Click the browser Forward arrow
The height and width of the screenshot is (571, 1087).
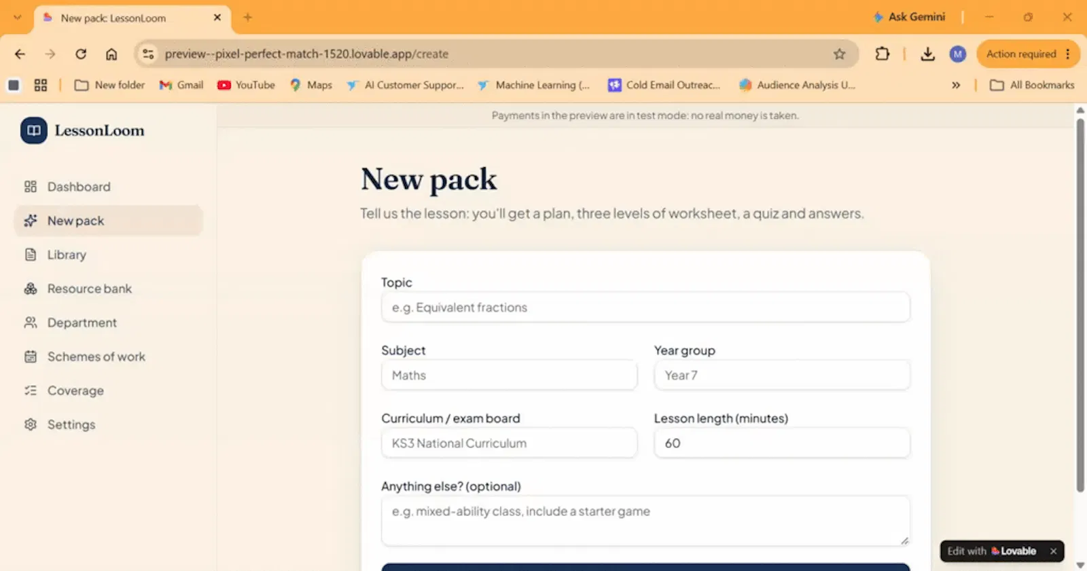[x=50, y=54]
